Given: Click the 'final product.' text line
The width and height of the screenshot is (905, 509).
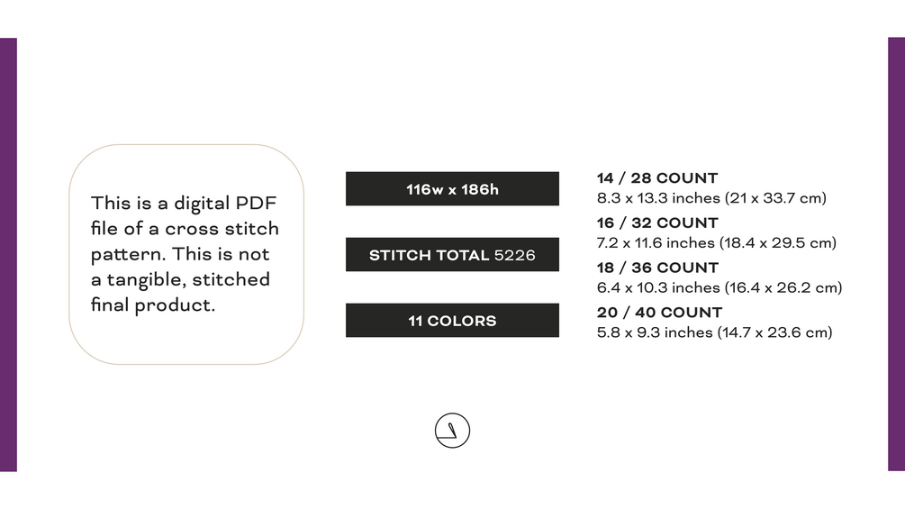Looking at the screenshot, I should pos(153,304).
